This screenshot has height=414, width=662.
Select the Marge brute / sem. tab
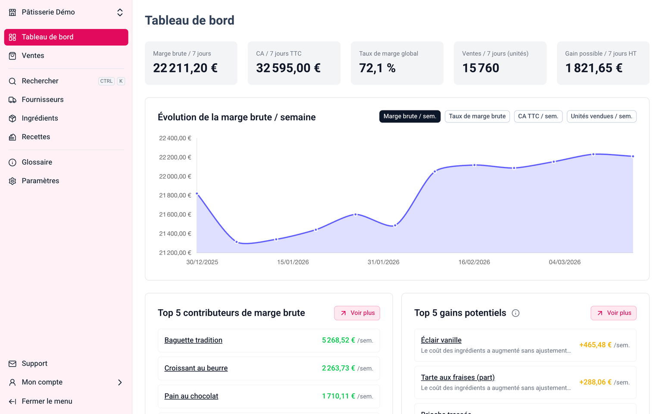point(409,116)
